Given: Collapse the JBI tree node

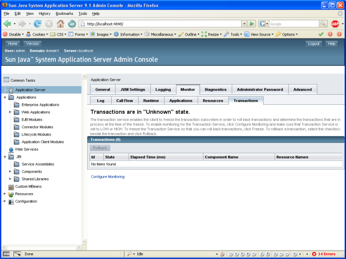Looking at the screenshot, I should [5, 157].
